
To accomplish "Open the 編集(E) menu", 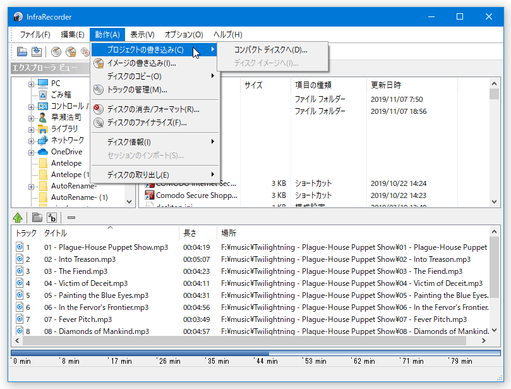I will [73, 34].
